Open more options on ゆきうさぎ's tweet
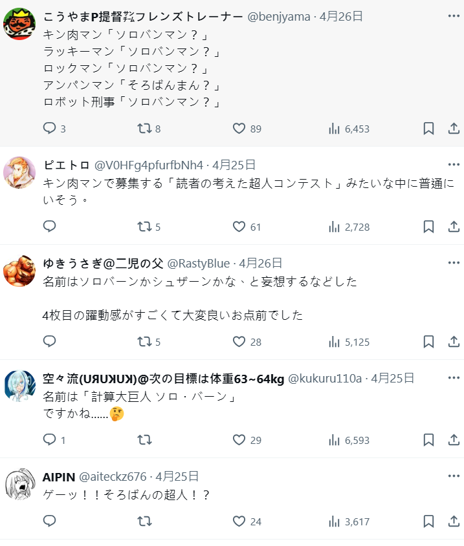This screenshot has height=546, width=464. (x=454, y=263)
